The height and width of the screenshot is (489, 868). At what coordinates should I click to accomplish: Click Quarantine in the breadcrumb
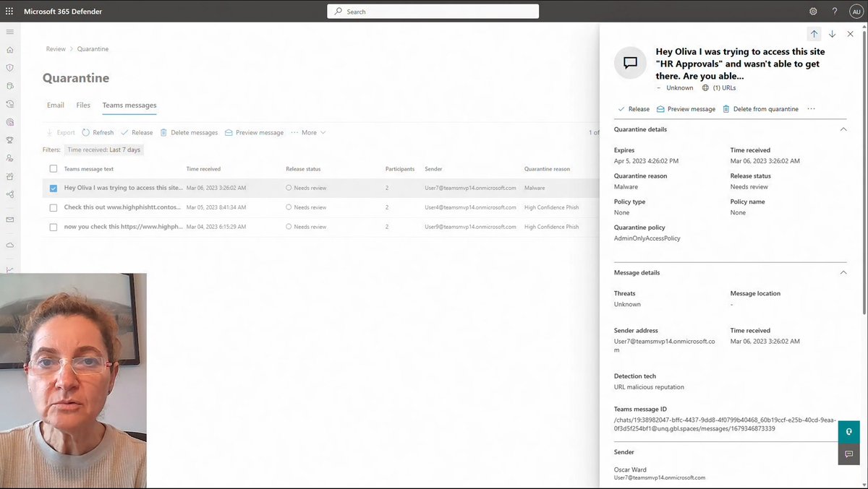pyautogui.click(x=93, y=49)
